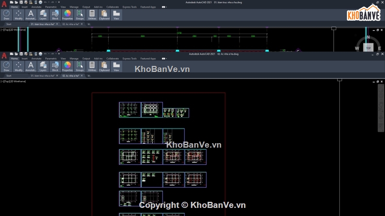The width and height of the screenshot is (385, 216).
Task: Switch to Express Tools tab in top window
Action: tap(129, 7)
